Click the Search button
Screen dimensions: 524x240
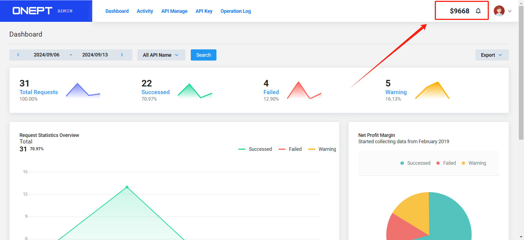[x=204, y=55]
